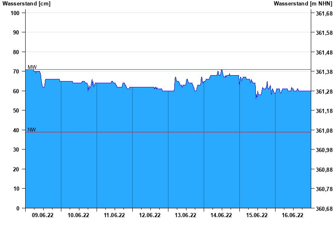This screenshot has height=231, width=336.
Task: Click the date label 14.06.22
Action: (221, 215)
